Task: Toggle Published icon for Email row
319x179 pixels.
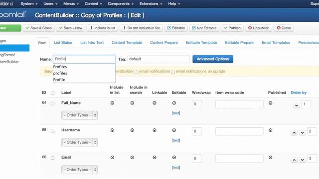Action: click(270, 158)
